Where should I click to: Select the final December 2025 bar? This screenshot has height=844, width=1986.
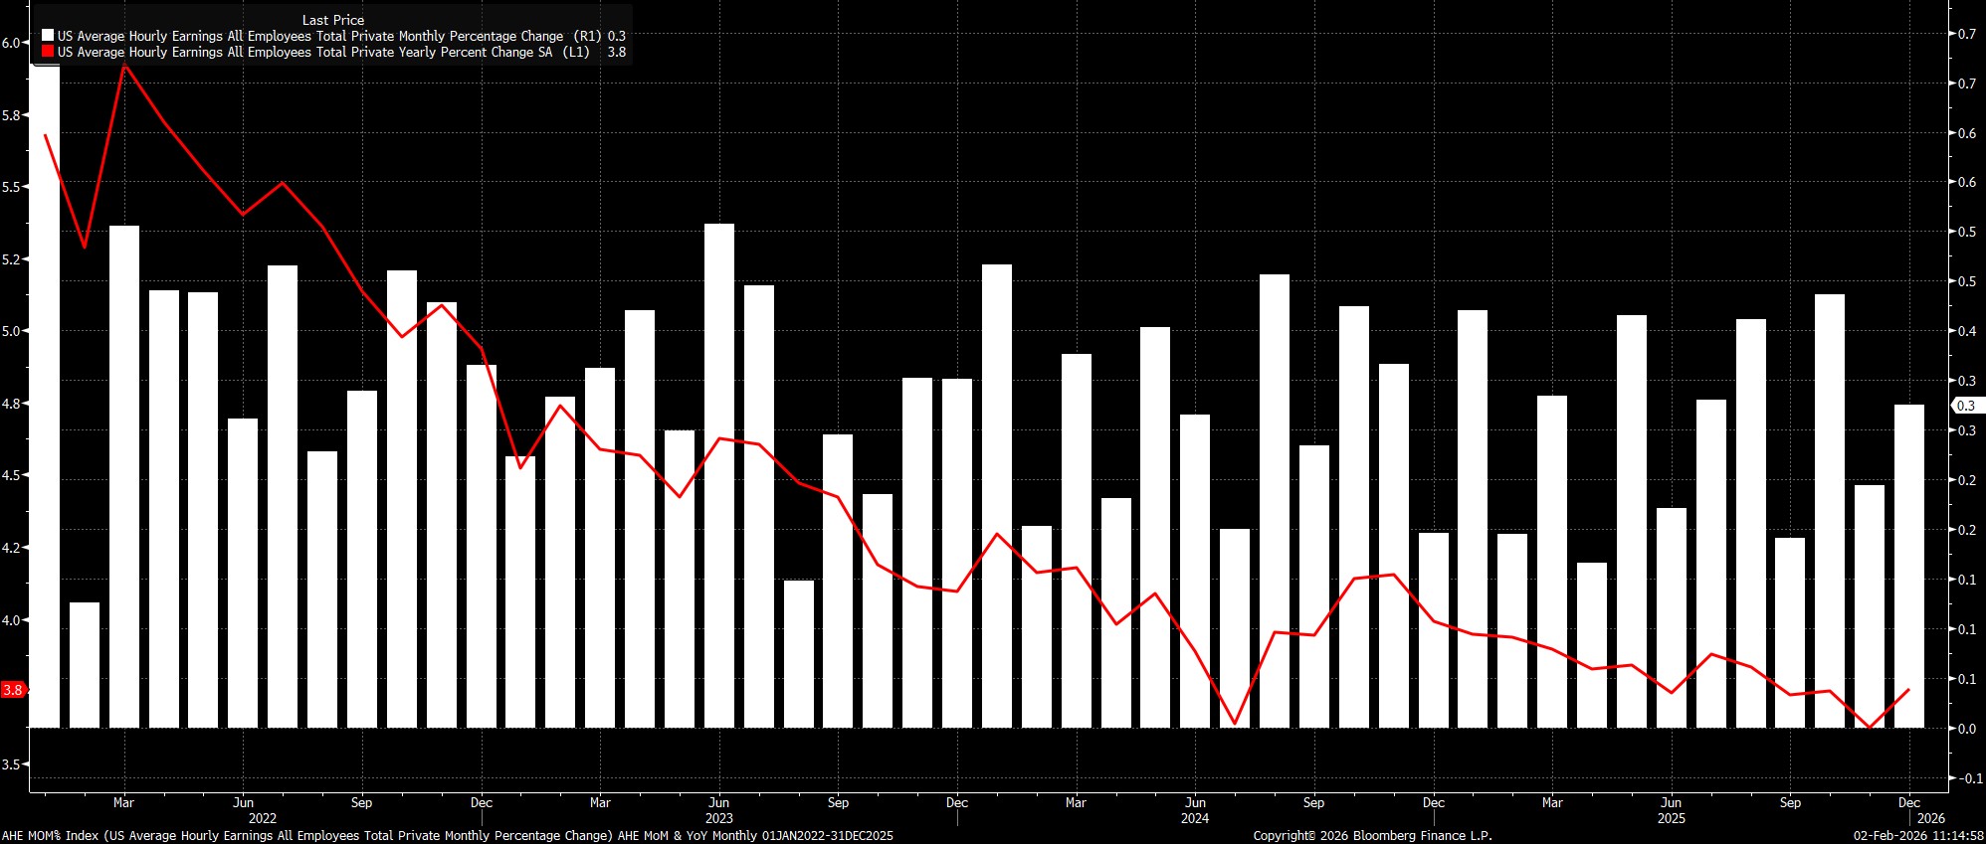coord(1908,565)
